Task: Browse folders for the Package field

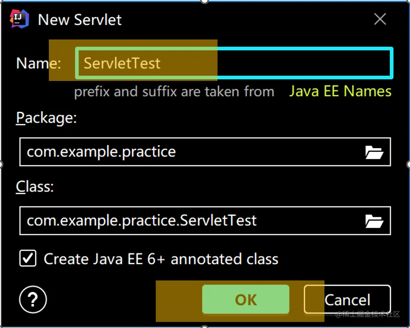Action: tap(374, 152)
